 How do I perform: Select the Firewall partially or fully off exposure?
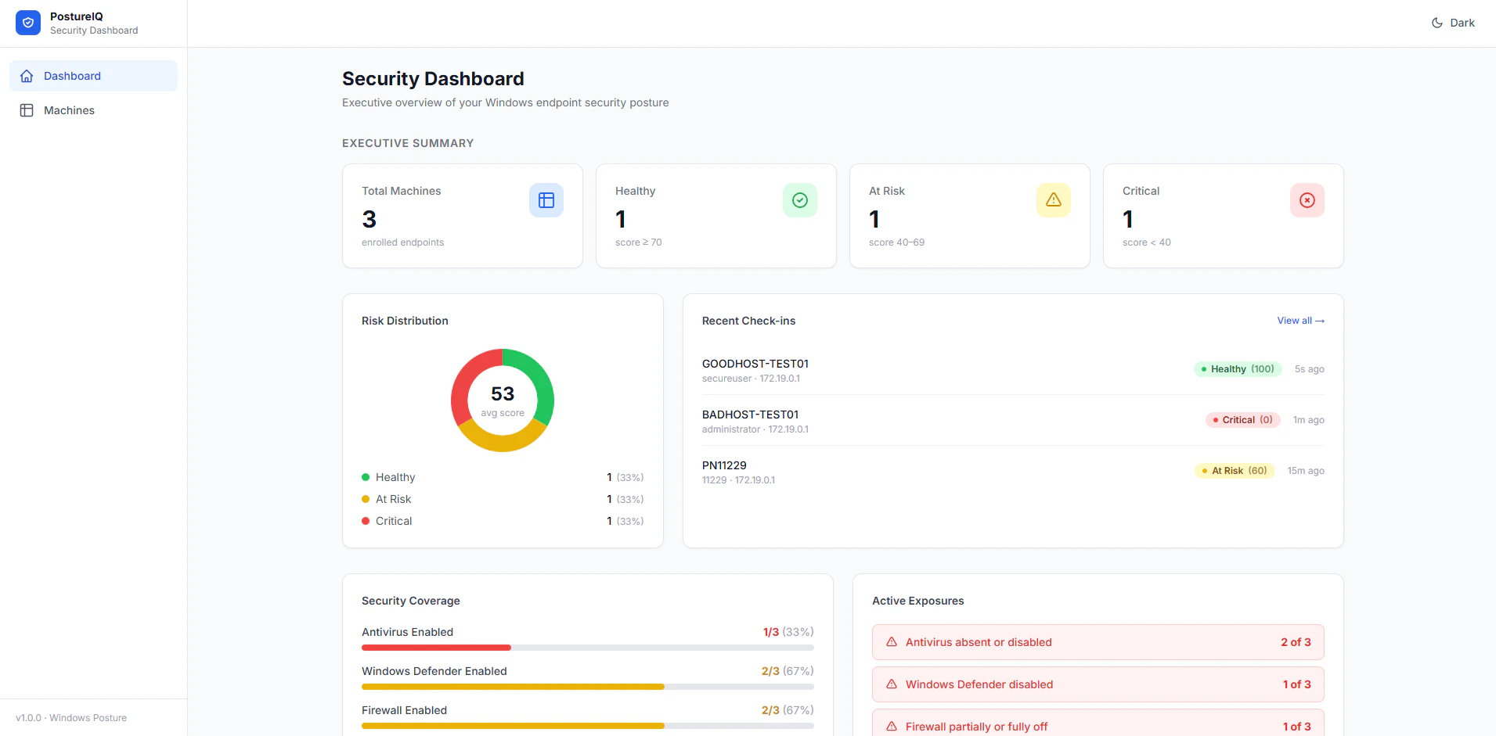point(1098,724)
